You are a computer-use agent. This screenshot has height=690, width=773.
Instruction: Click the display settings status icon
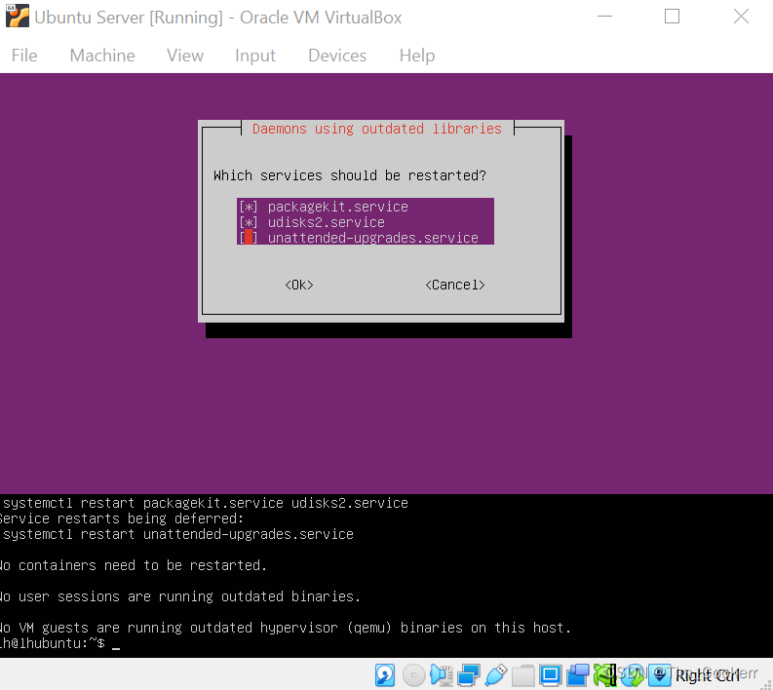(550, 674)
